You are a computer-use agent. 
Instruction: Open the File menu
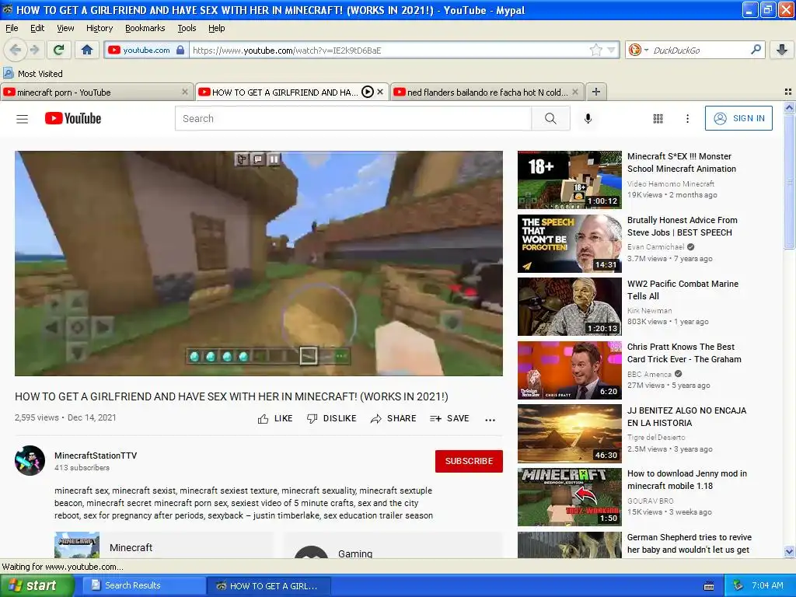(x=12, y=28)
